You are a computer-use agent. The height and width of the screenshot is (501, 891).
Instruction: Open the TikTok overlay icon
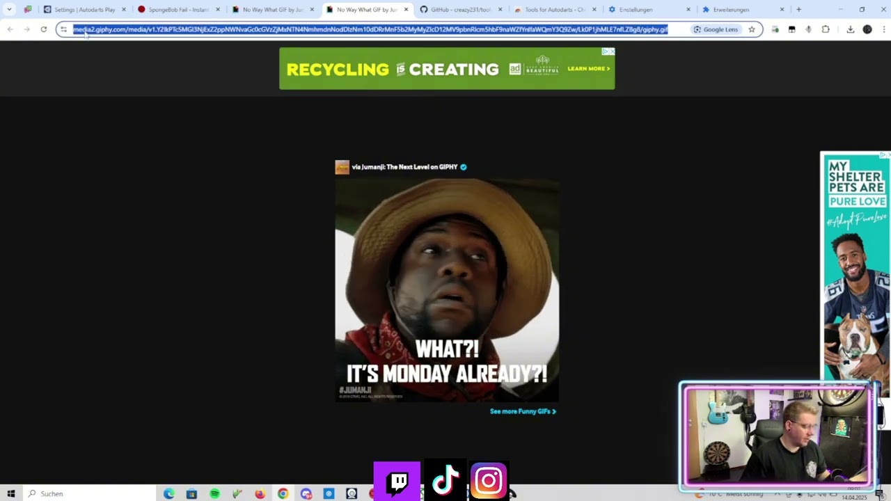pyautogui.click(x=445, y=481)
